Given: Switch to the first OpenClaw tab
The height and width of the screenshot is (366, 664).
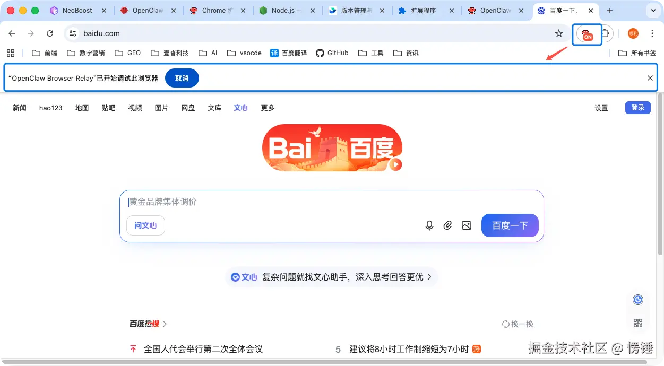Looking at the screenshot, I should [x=148, y=11].
